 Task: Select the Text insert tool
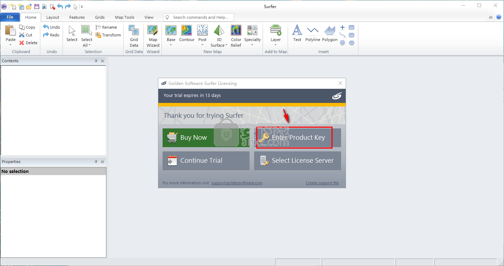click(x=297, y=34)
